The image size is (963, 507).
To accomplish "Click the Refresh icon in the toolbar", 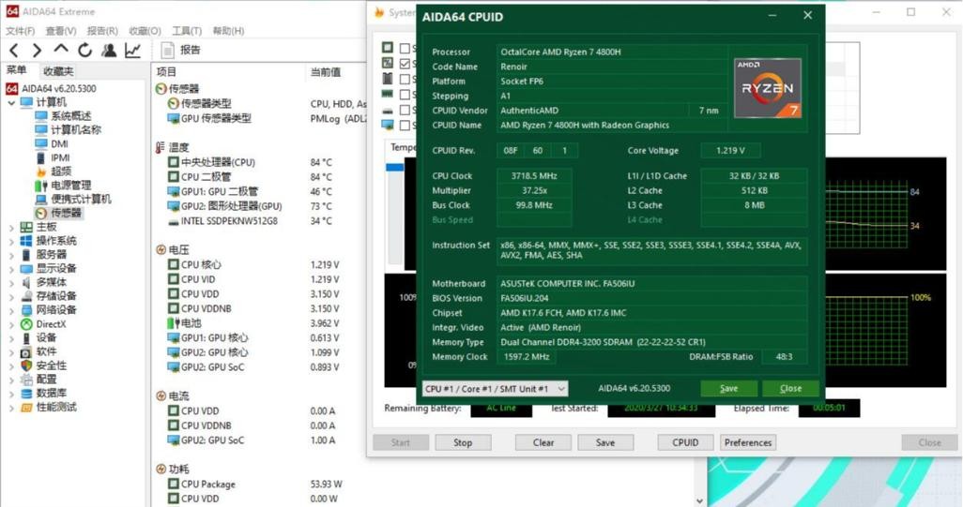I will click(85, 51).
